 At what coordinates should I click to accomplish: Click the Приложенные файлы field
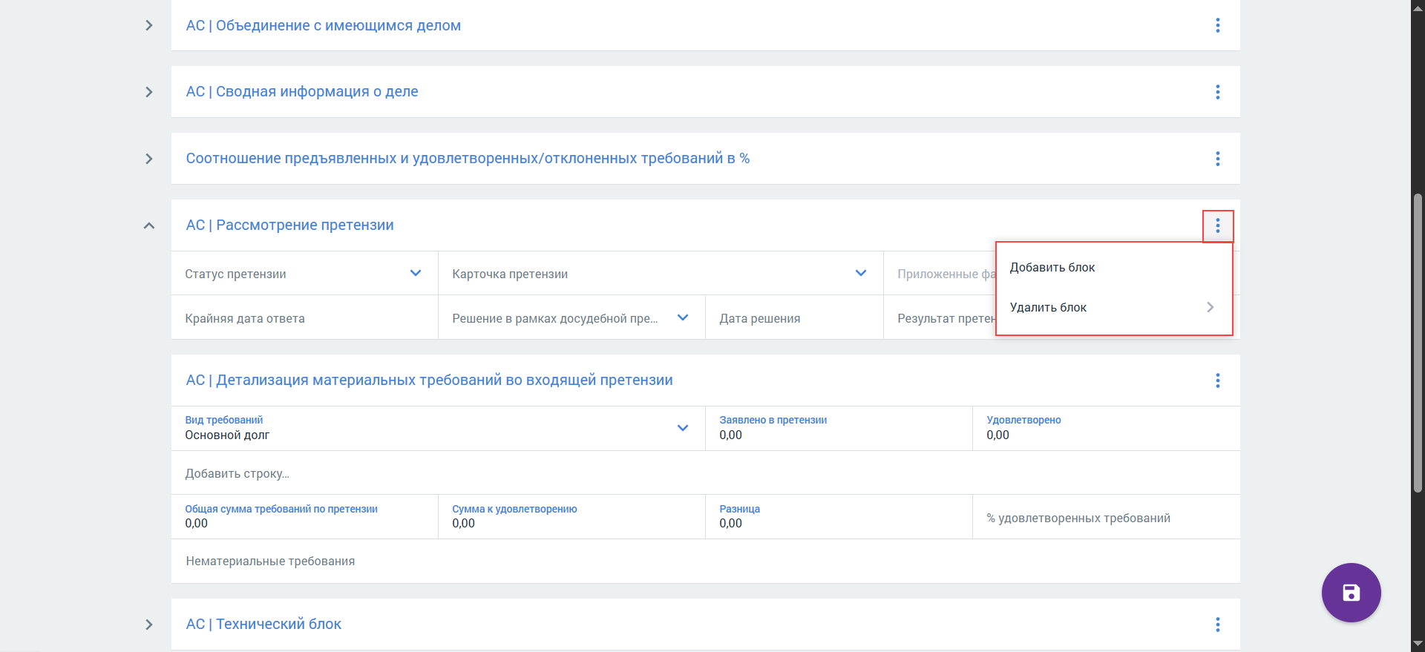940,274
